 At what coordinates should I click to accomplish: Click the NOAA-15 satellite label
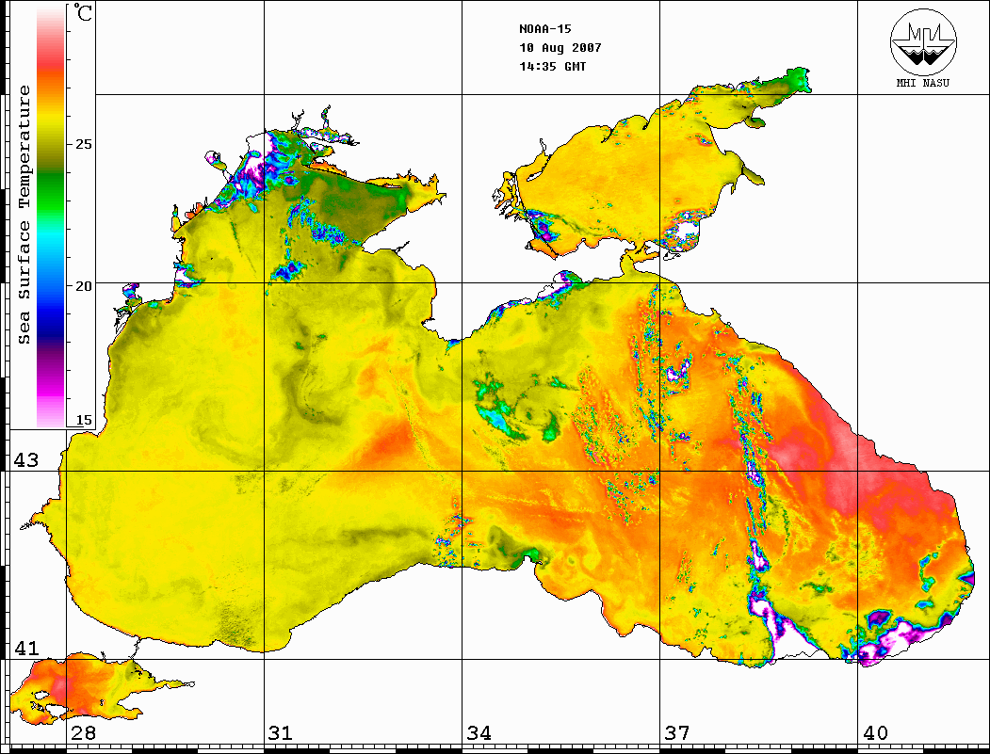coord(545,29)
